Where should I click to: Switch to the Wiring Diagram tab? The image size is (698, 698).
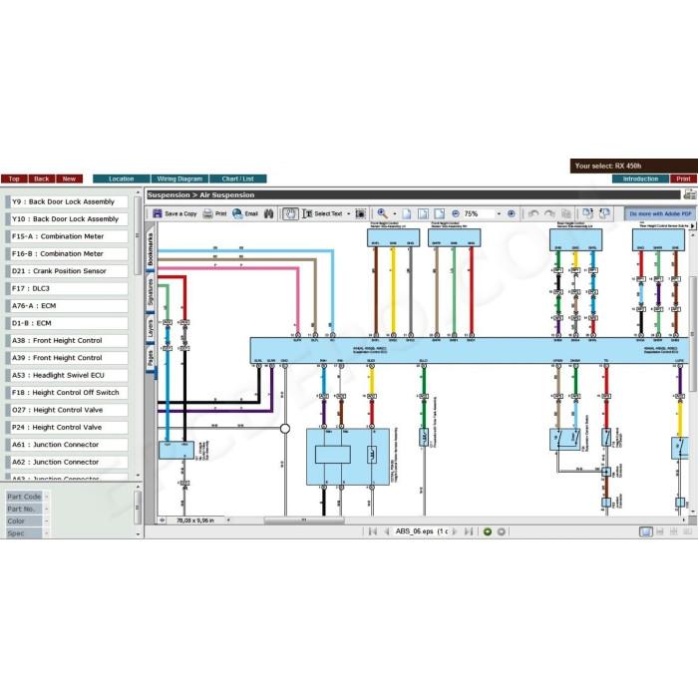click(x=179, y=178)
